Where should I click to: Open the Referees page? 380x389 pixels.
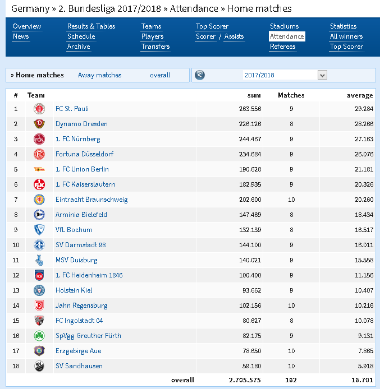click(283, 47)
